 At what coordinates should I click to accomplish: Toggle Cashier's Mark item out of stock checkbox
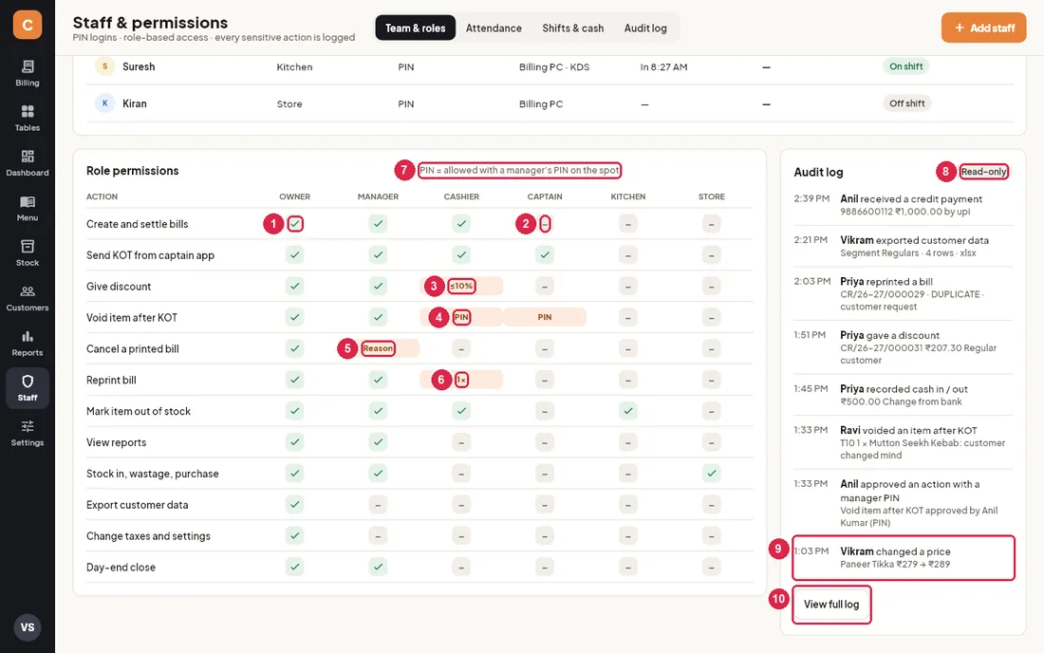pos(461,411)
